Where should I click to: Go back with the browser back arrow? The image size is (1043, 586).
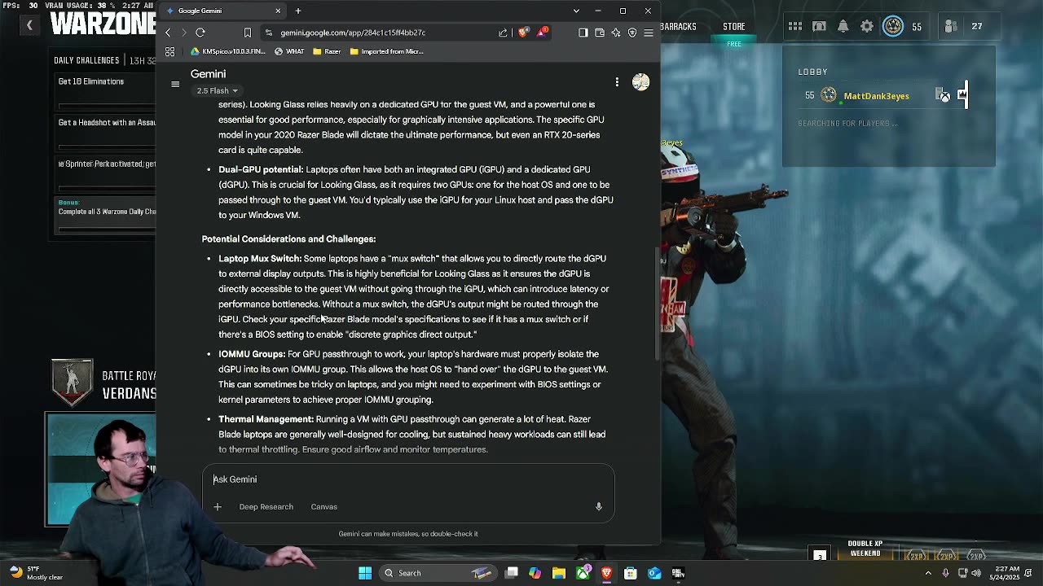click(169, 33)
